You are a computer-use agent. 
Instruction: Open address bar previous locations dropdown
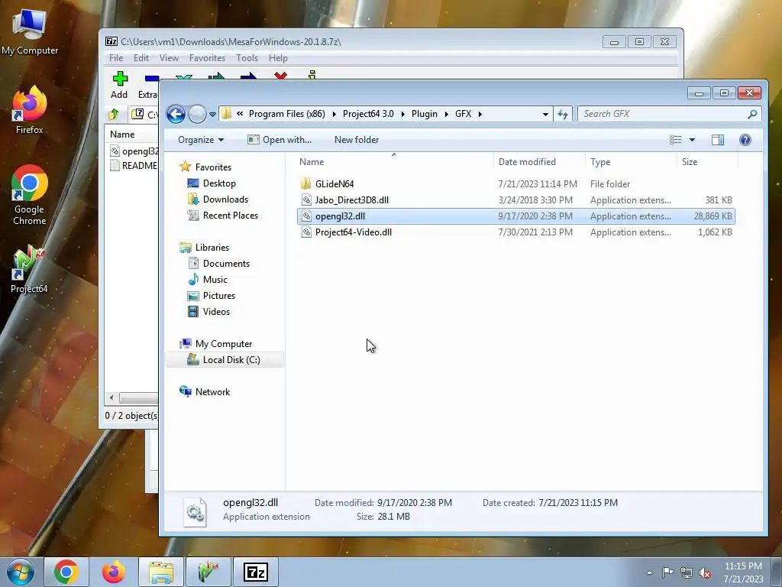tap(545, 115)
